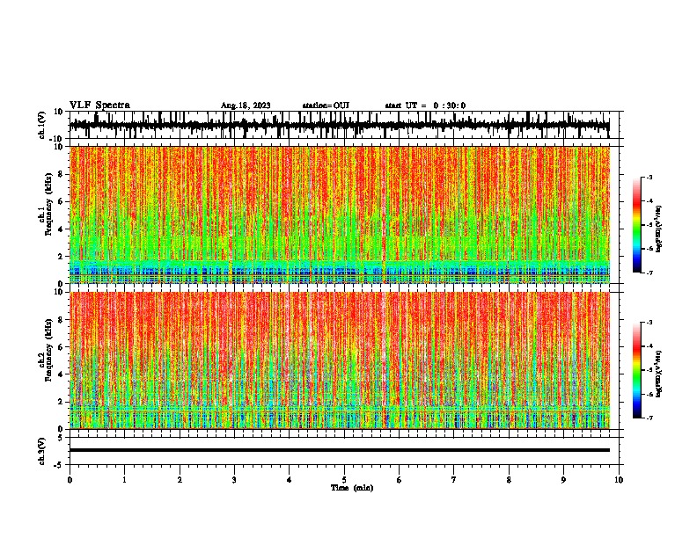Click the ch.2 spectrogram color scale bar
This screenshot has width=697, height=538.
(x=637, y=370)
